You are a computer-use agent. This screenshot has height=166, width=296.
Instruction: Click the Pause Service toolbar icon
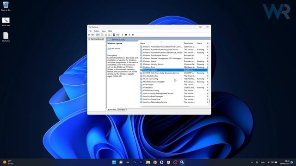129,35
